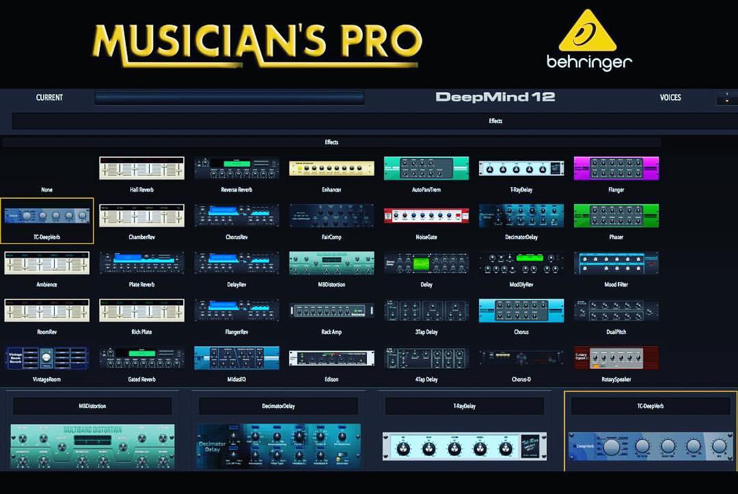Select the ModDlyRev effect

[x=521, y=263]
